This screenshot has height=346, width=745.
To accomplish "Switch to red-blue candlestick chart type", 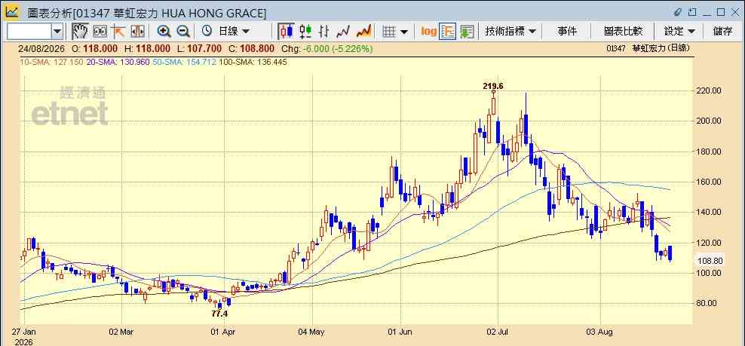I will pyautogui.click(x=286, y=32).
